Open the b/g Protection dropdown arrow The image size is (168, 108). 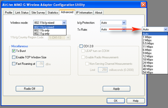[124, 23]
